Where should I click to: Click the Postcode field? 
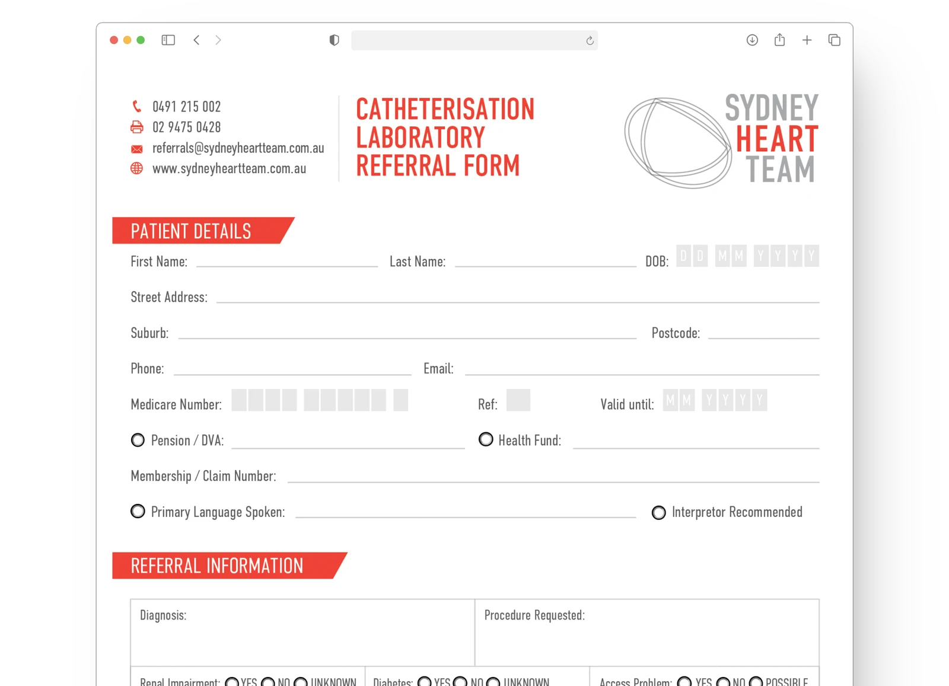pyautogui.click(x=764, y=332)
